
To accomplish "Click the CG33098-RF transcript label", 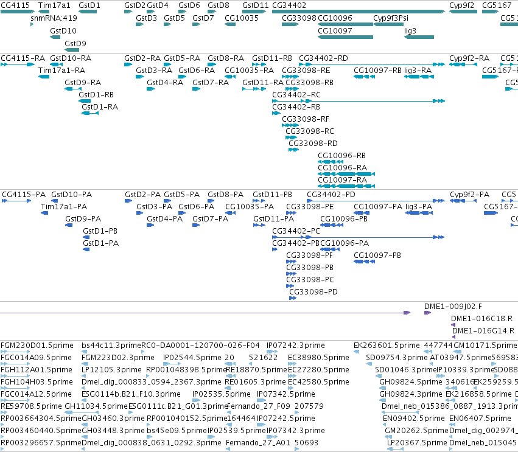I will [x=306, y=119].
